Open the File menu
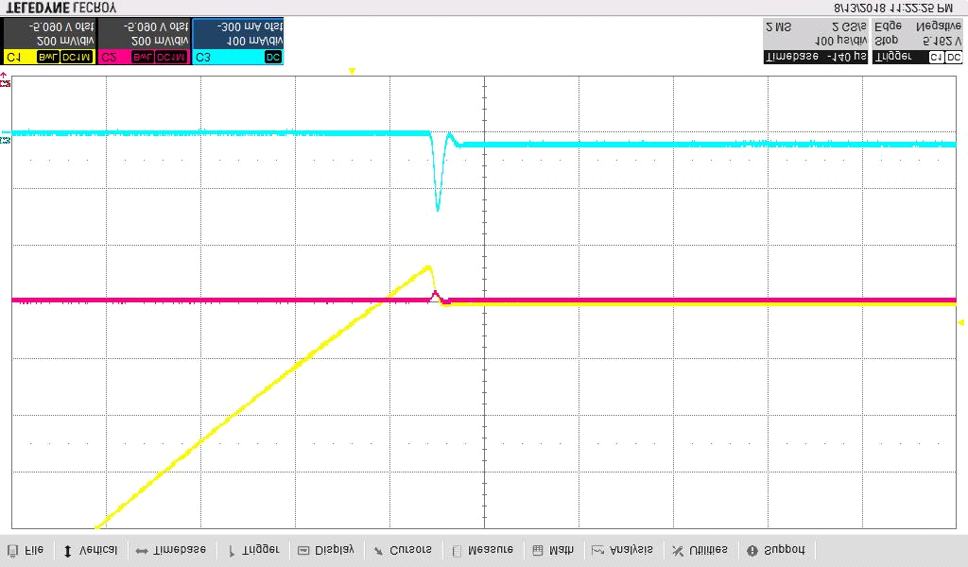968x567 pixels. pos(26,550)
